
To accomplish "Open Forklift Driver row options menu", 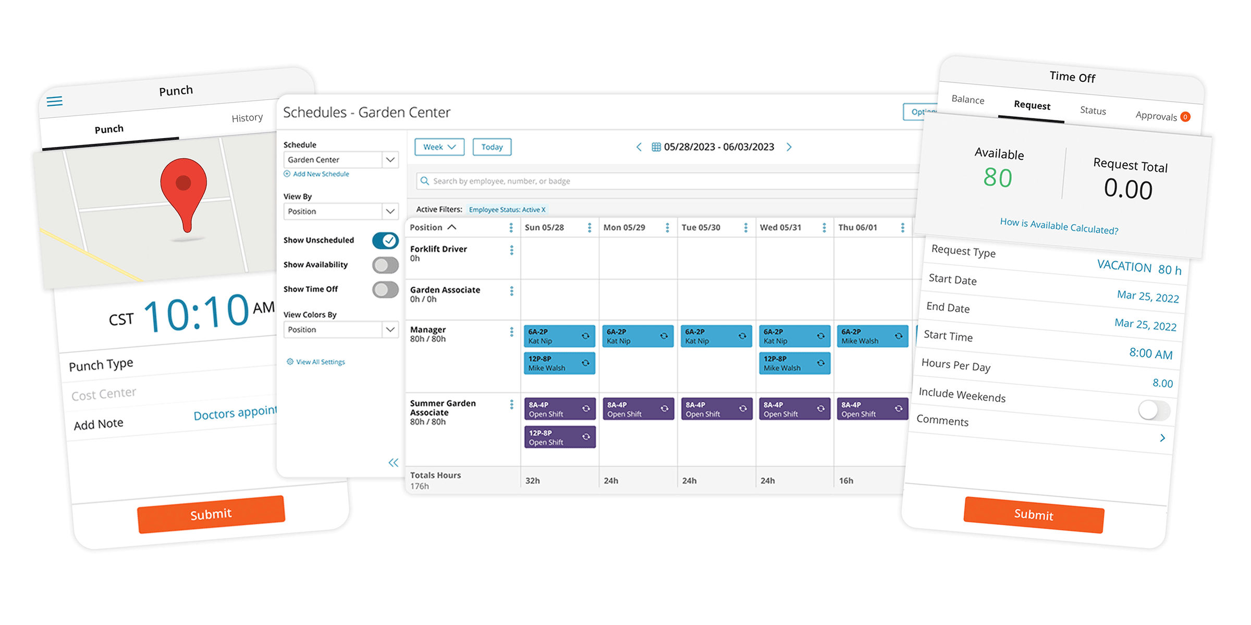I will point(511,250).
